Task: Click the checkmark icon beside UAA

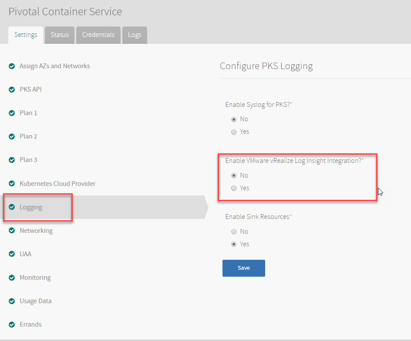Action: pos(12,254)
